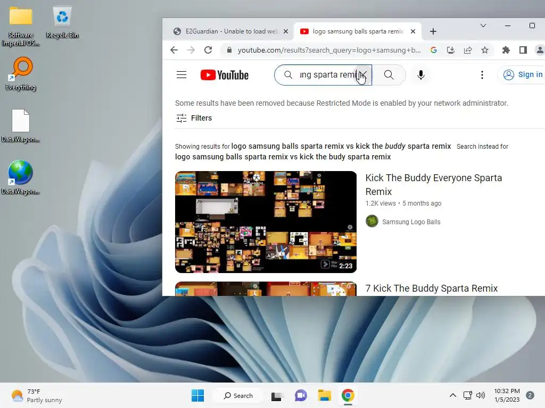Open the YouTube hamburger guide menu

(x=181, y=75)
